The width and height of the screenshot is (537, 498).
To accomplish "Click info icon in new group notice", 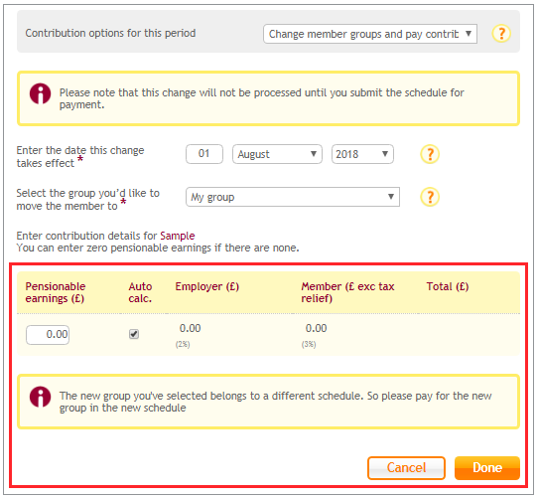I will [x=40, y=397].
